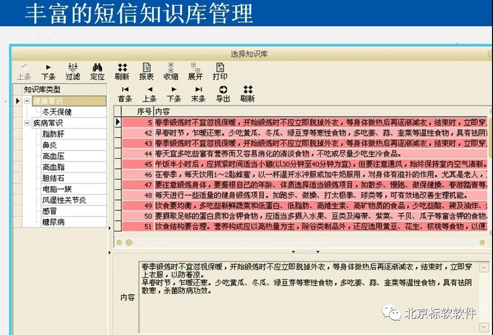Click the 收缩 collapse tree icon
The image size is (493, 335).
tap(171, 72)
